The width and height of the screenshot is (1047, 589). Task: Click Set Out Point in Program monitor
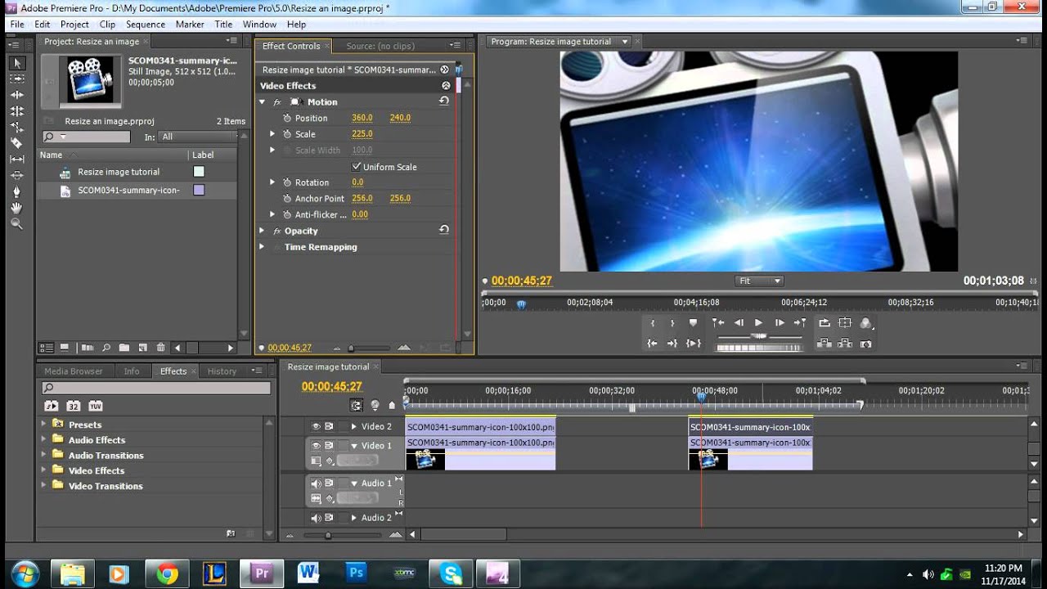[x=672, y=323]
